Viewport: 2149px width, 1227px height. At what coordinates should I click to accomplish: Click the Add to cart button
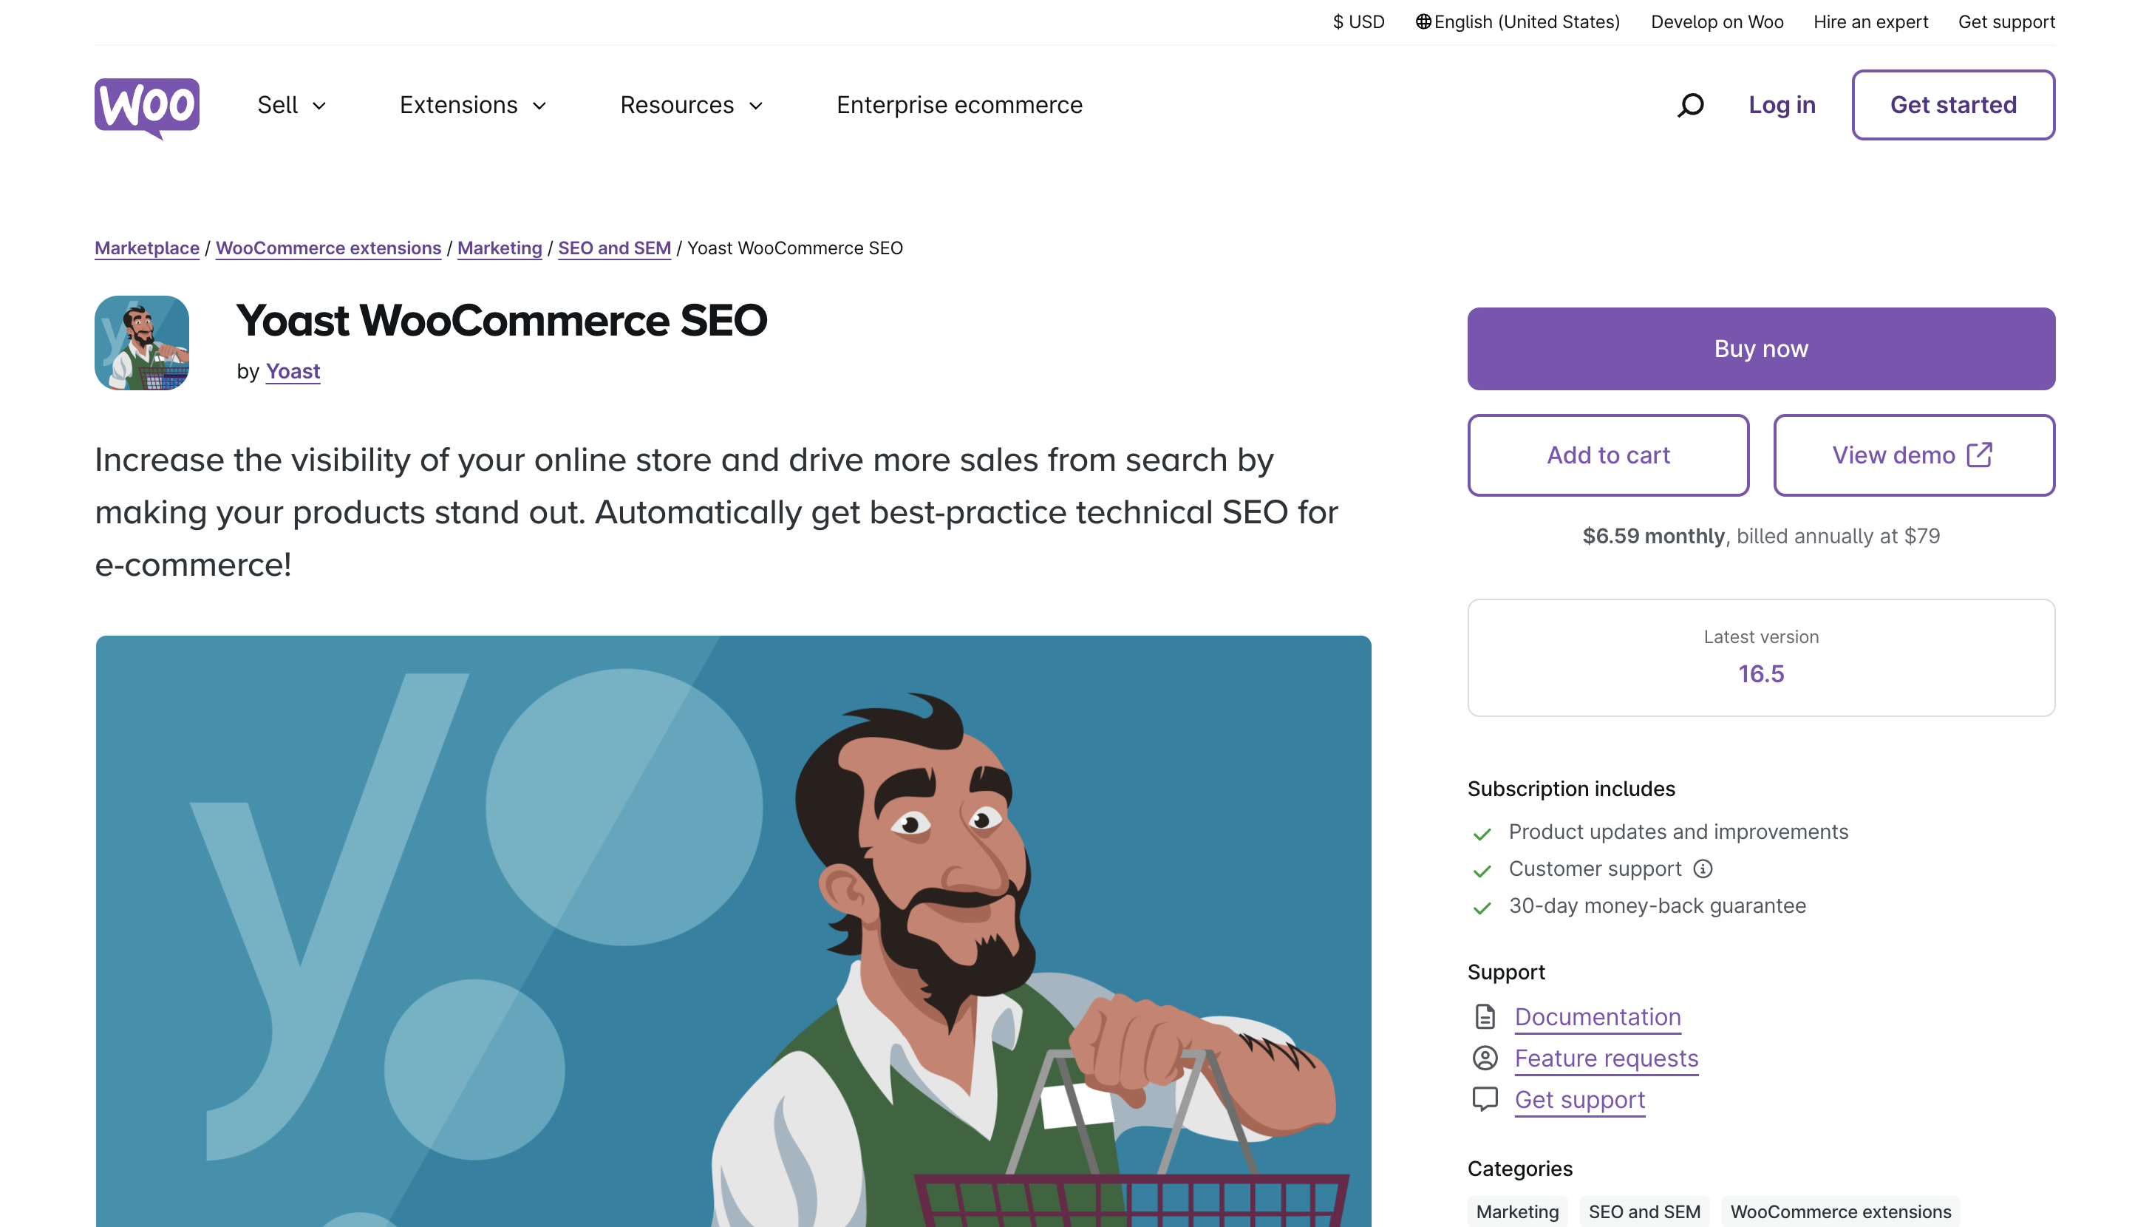[1607, 455]
